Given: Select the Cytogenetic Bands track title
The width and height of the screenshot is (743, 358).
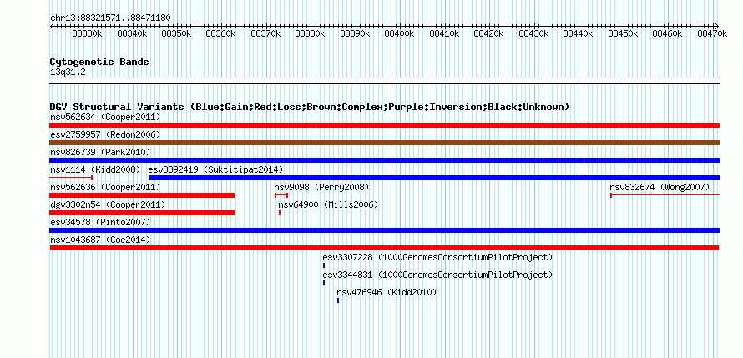Looking at the screenshot, I should pos(99,62).
